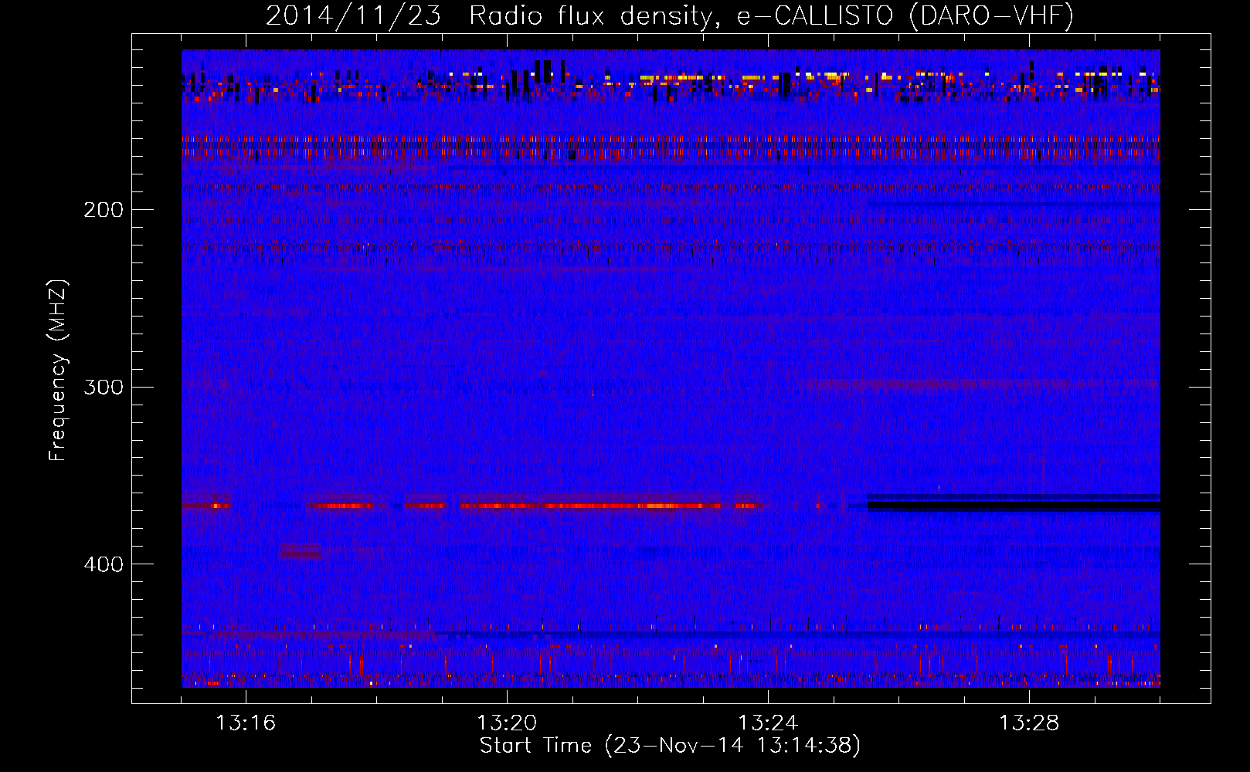
Task: Click the 300 frequency tick label
Action: (104, 386)
